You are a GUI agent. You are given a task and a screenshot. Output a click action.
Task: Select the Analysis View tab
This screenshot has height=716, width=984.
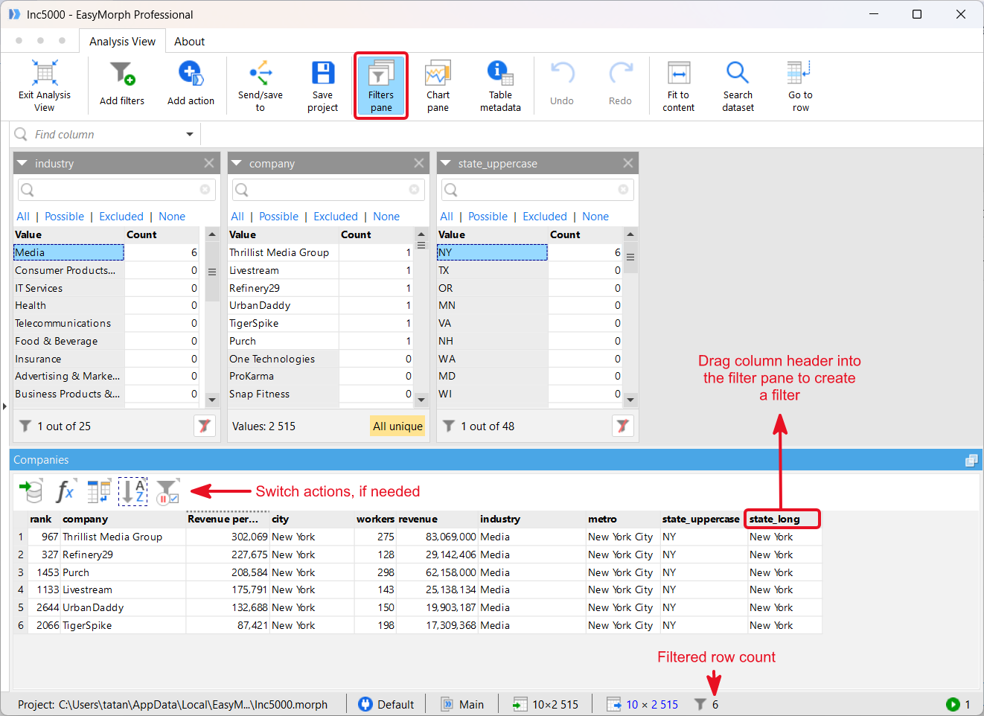122,42
